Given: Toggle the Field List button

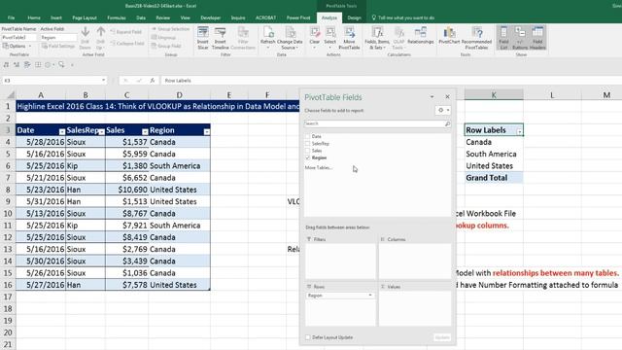Looking at the screenshot, I should tap(503, 38).
